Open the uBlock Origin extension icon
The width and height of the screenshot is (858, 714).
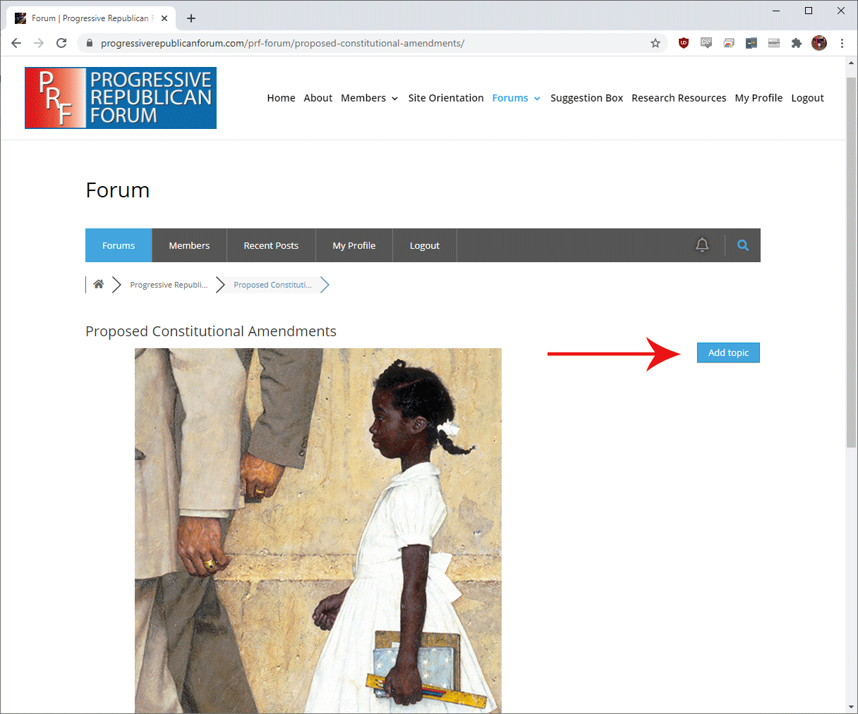point(684,43)
